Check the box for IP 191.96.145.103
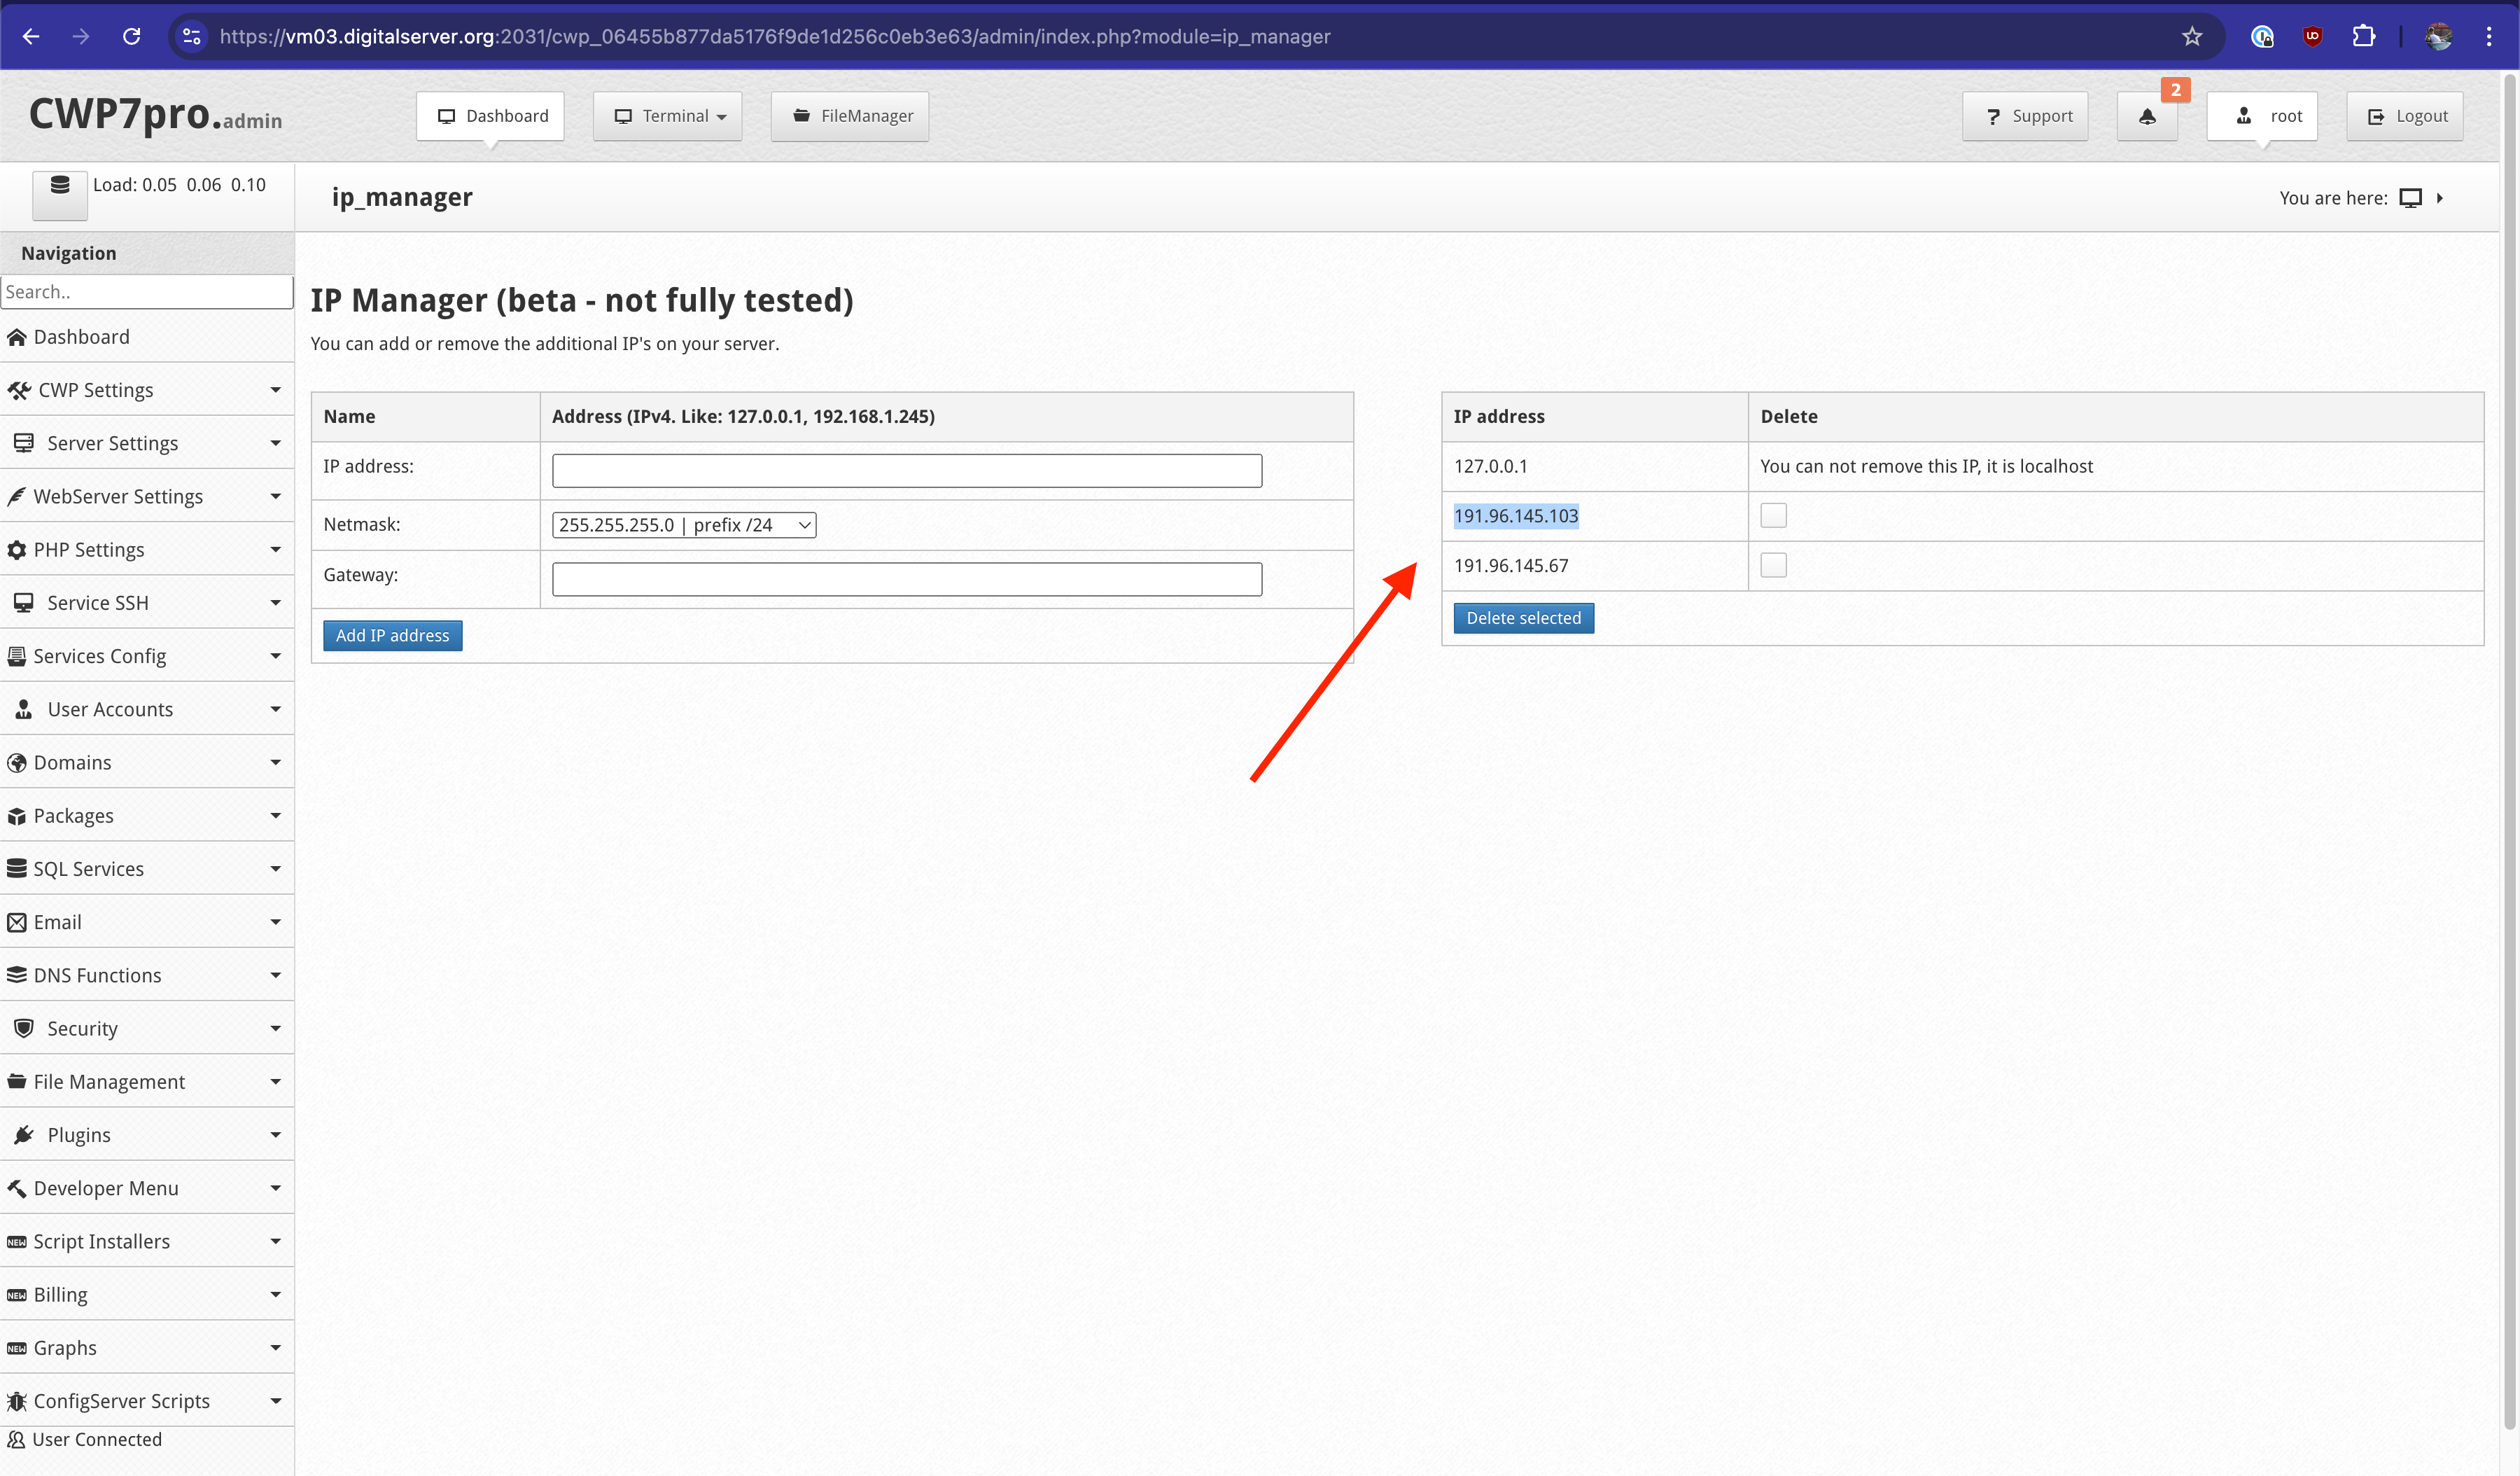 coord(1773,515)
